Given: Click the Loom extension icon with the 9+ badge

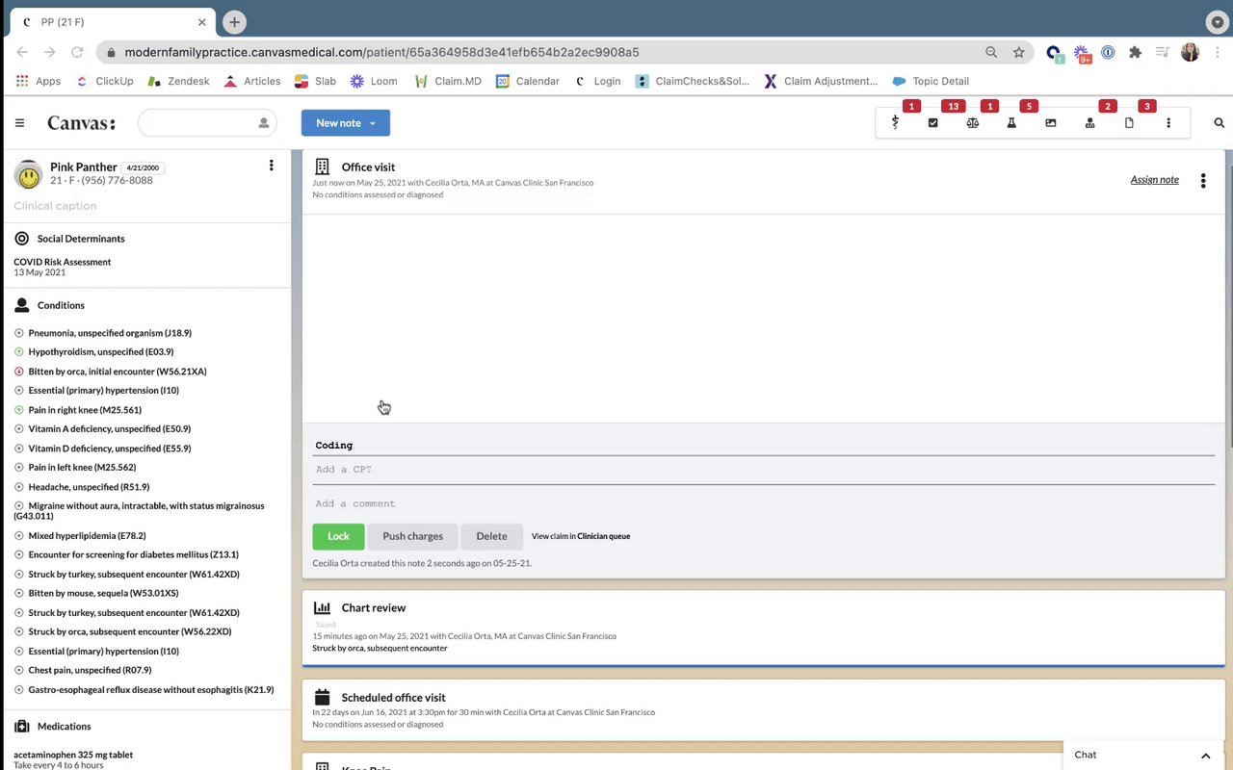Looking at the screenshot, I should click(1081, 54).
